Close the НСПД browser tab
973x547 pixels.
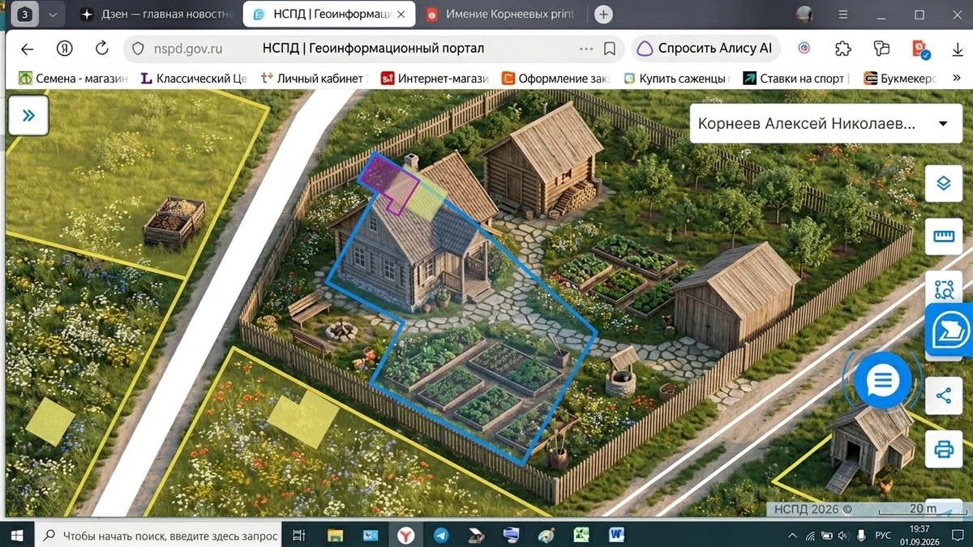(401, 15)
